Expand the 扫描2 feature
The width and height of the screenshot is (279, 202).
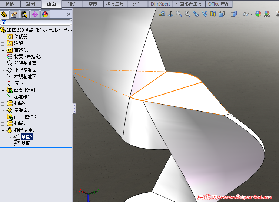pos(3,104)
